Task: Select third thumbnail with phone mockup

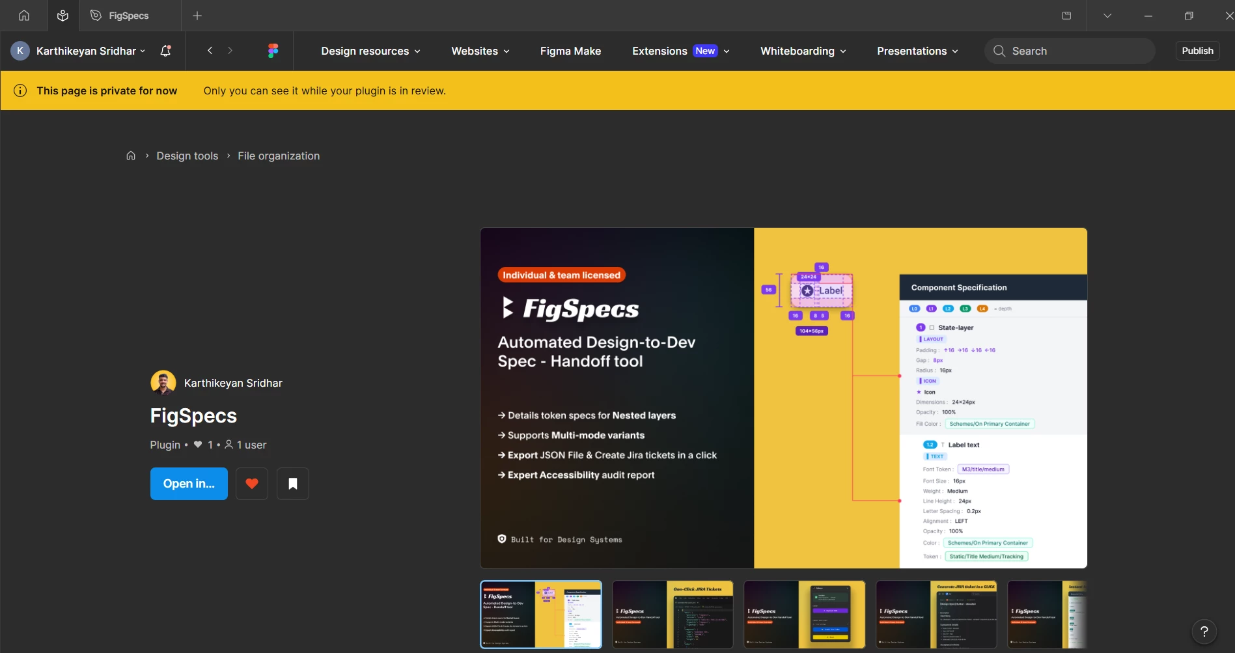Action: tap(805, 615)
